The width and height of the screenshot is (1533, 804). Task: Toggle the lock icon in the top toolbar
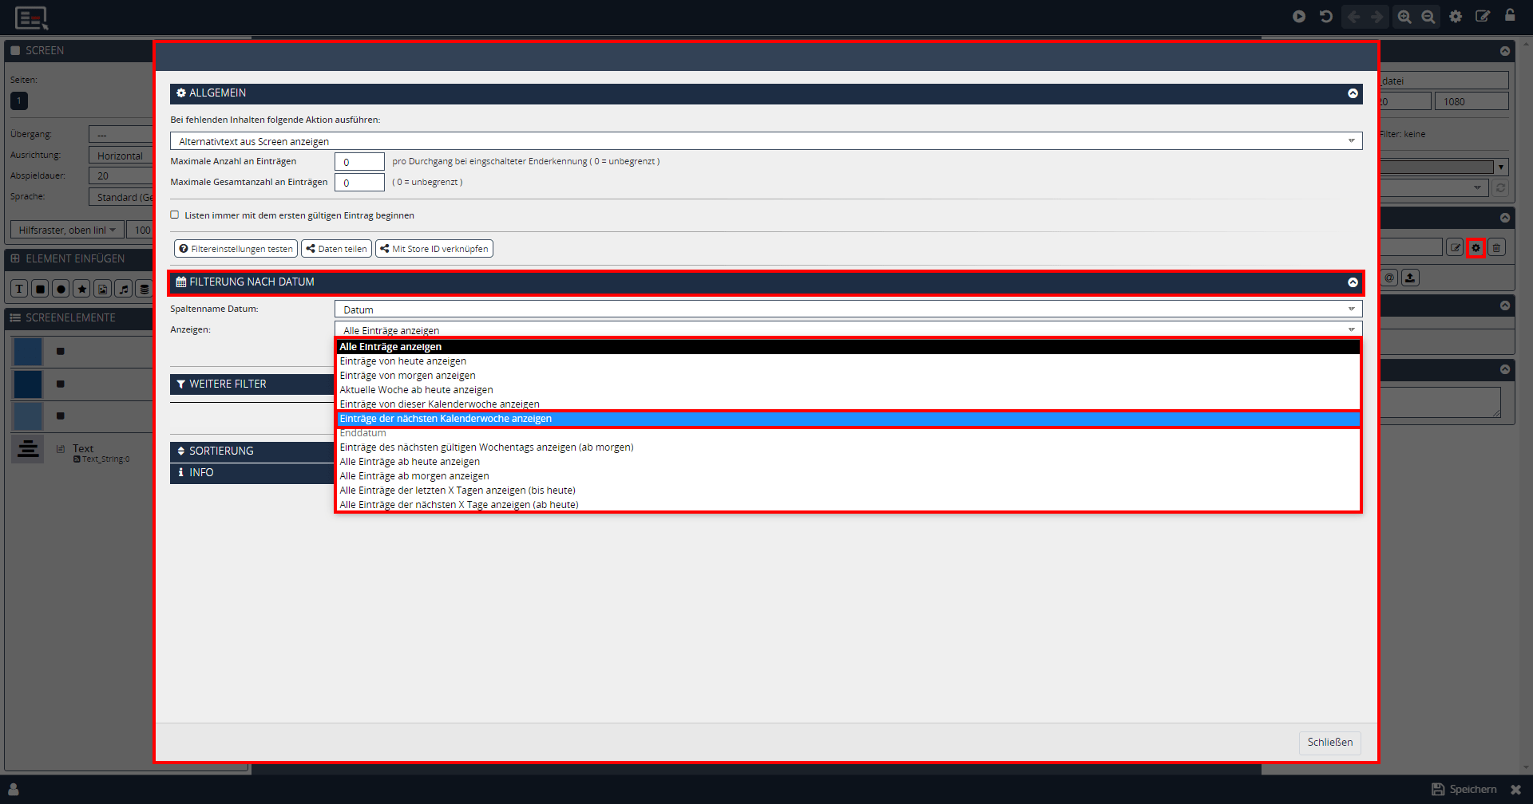coord(1511,16)
